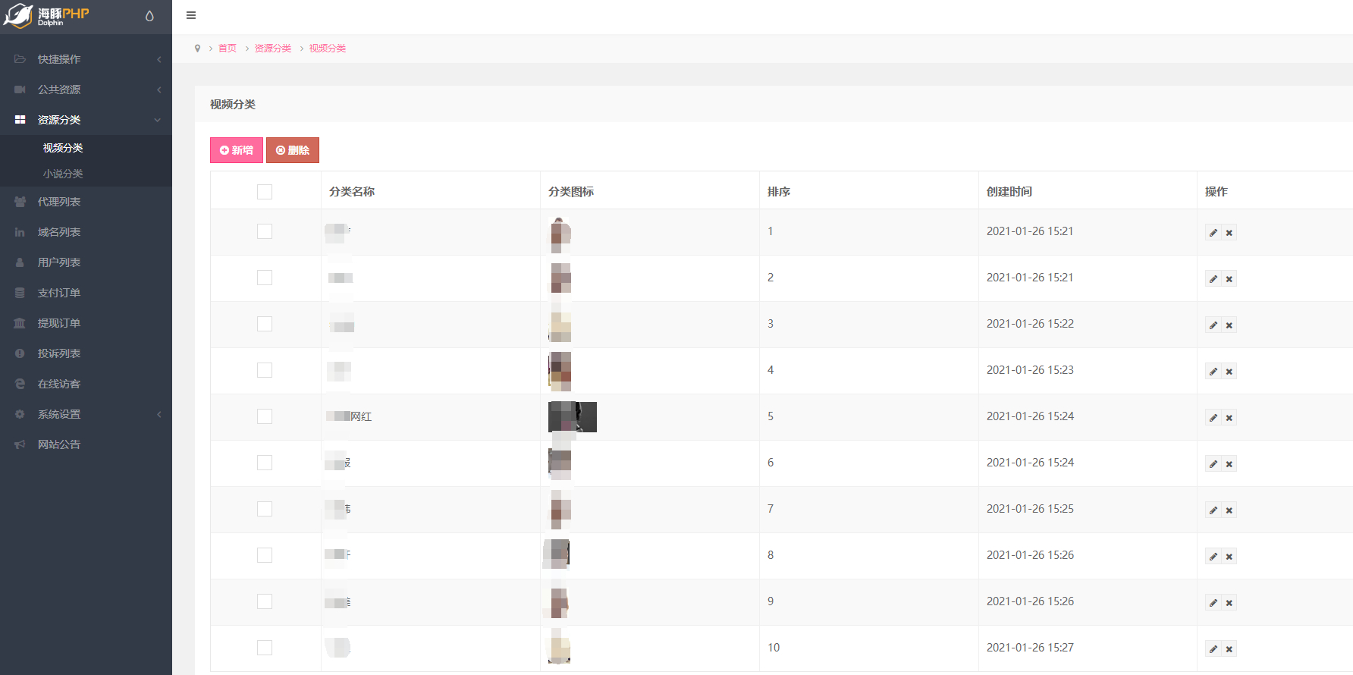Image resolution: width=1353 pixels, height=675 pixels.
Task: Click the Dolphin PHP logo
Action: click(x=47, y=16)
